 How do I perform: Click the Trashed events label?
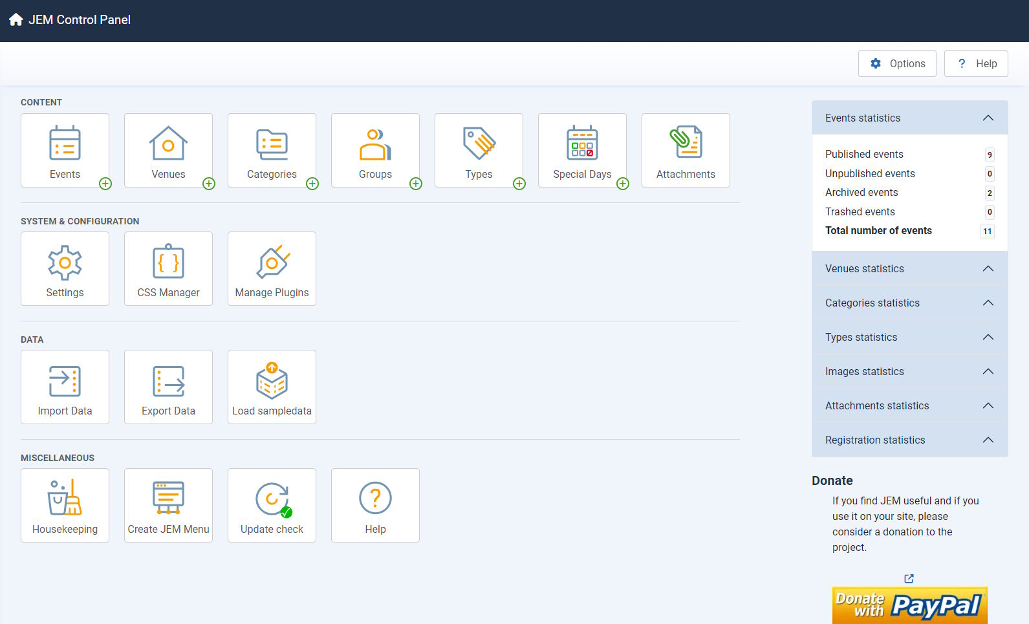click(860, 211)
